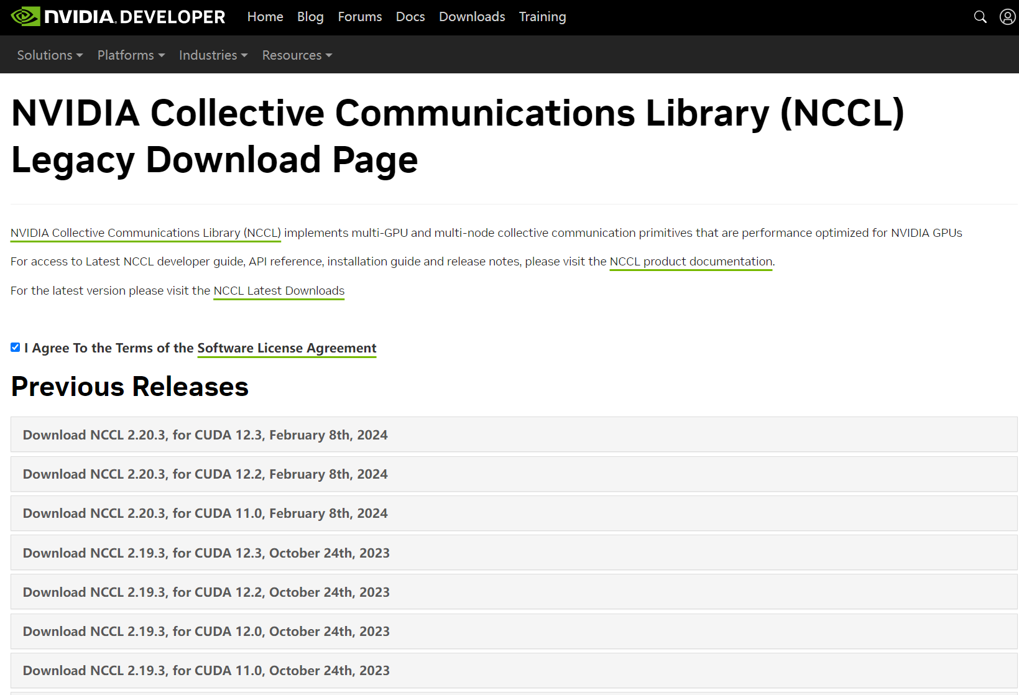
Task: Expand NCCL 2.19.3 for CUDA 12.3 release
Action: pyautogui.click(x=514, y=553)
